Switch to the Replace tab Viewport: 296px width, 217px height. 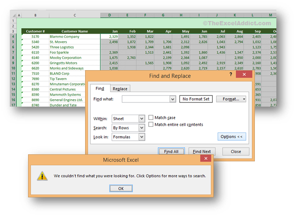120,88
